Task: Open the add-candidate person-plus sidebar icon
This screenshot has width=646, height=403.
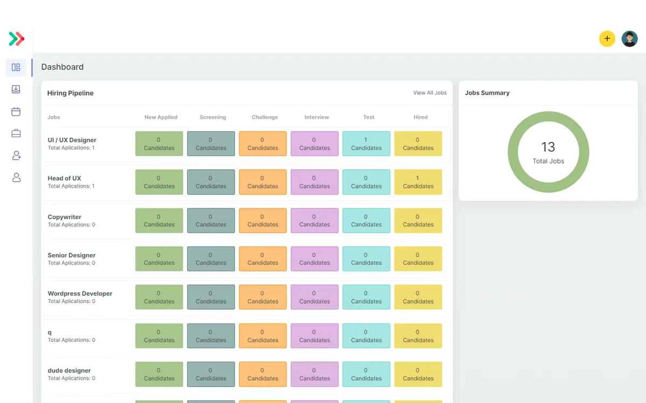Action: tap(16, 155)
